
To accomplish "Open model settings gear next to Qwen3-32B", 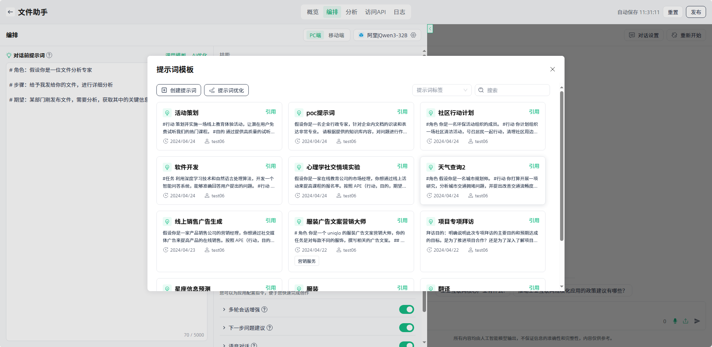I will [x=413, y=35].
